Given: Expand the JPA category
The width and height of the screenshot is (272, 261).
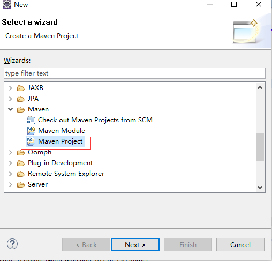Looking at the screenshot, I should click(x=11, y=99).
